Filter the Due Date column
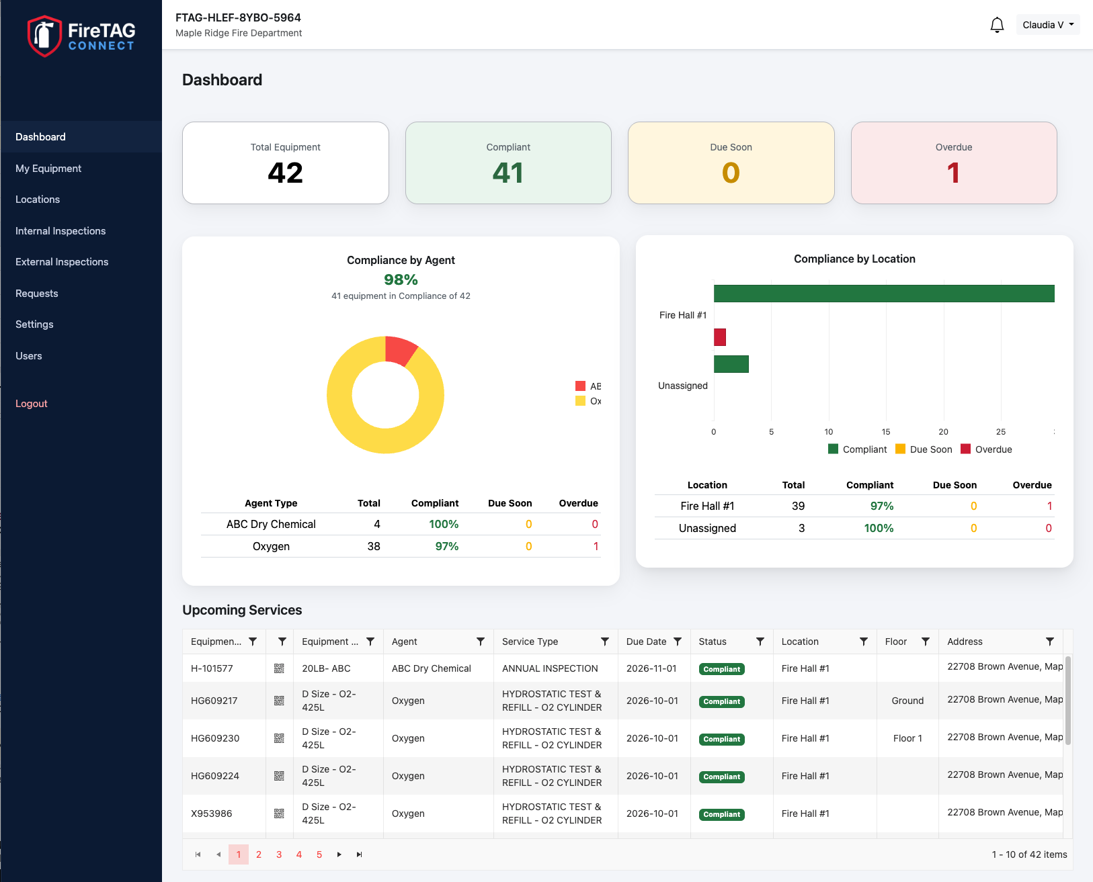1093x882 pixels. [x=678, y=642]
